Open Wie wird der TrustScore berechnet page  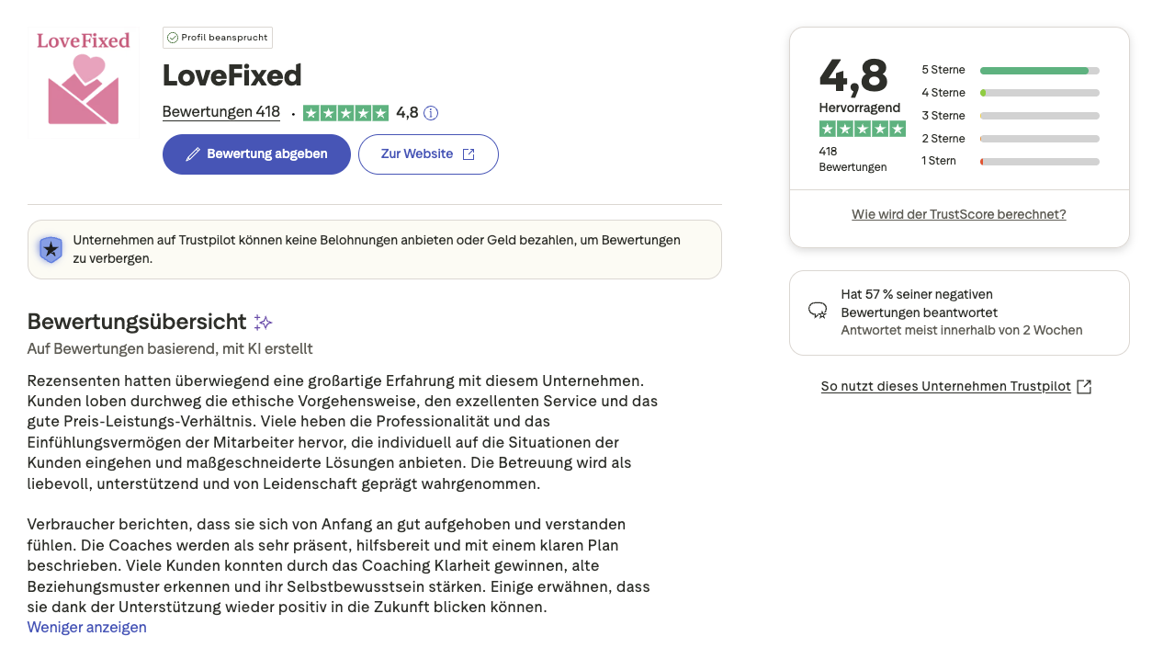click(958, 213)
